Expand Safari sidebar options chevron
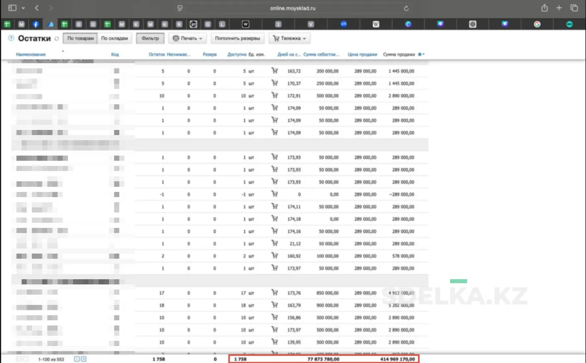This screenshot has width=586, height=363. 23,8
